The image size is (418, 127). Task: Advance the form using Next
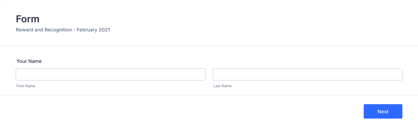coord(383,111)
